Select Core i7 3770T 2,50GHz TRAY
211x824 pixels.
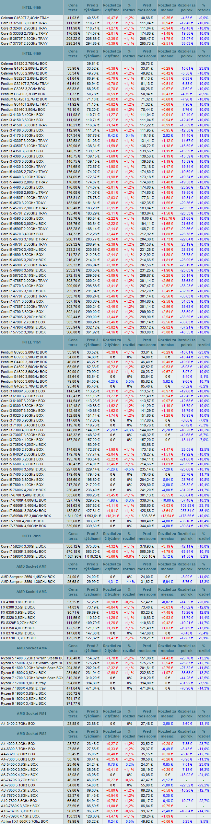pyautogui.click(x=24, y=43)
